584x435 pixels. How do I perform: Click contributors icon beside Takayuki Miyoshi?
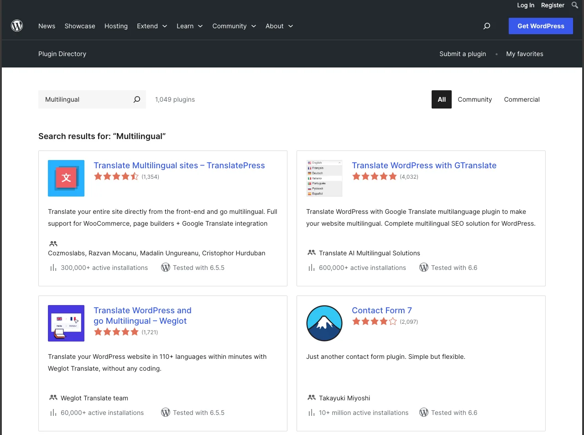click(312, 398)
